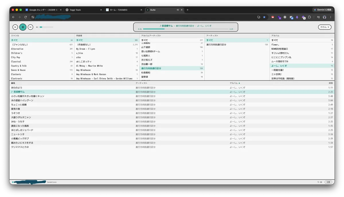Select the album よーし、いくぞ
The width and height of the screenshot is (344, 197).
pyautogui.click(x=302, y=66)
